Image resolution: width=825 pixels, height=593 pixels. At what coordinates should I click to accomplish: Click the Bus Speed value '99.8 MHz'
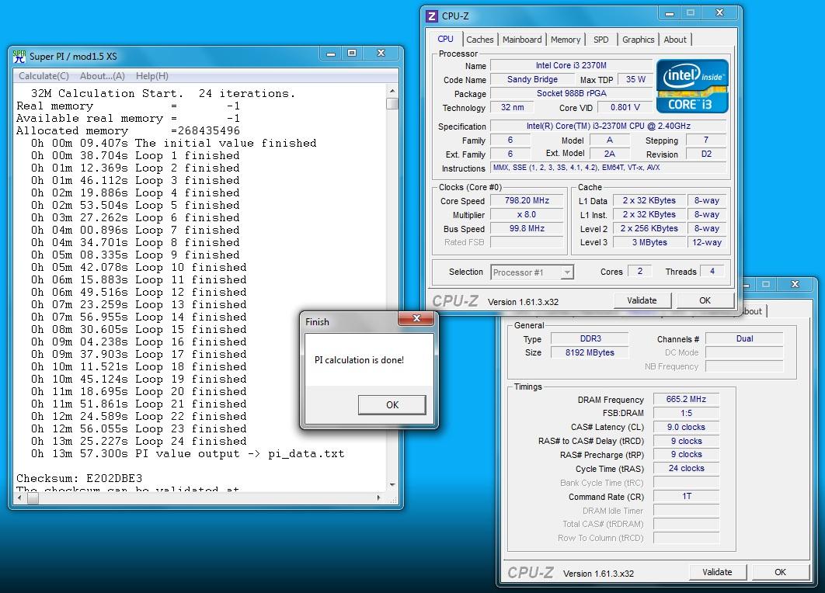coord(527,229)
